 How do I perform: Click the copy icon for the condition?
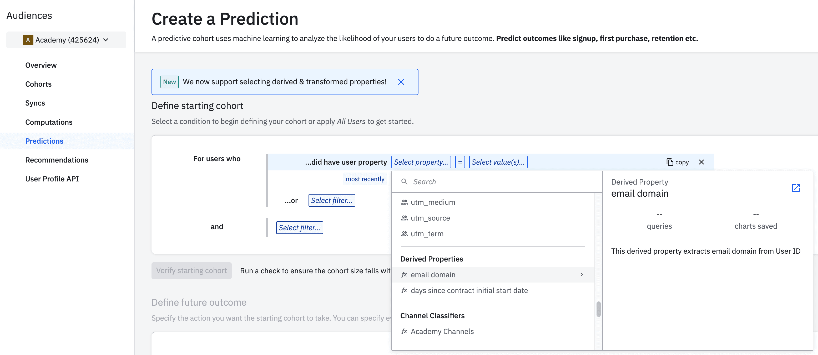click(x=670, y=162)
